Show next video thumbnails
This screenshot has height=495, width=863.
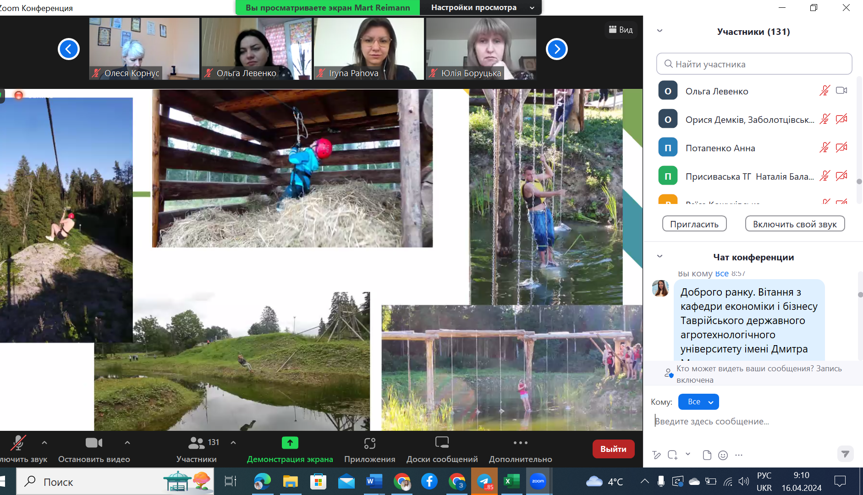(x=557, y=49)
